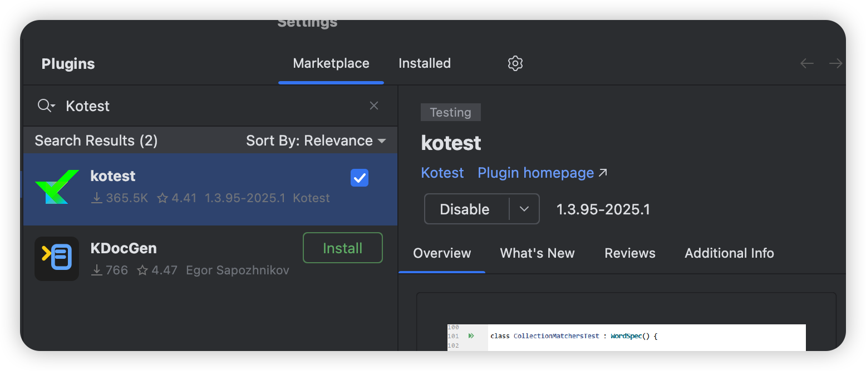Viewport: 866px width, 371px height.
Task: Open the Overview tab
Action: (442, 253)
